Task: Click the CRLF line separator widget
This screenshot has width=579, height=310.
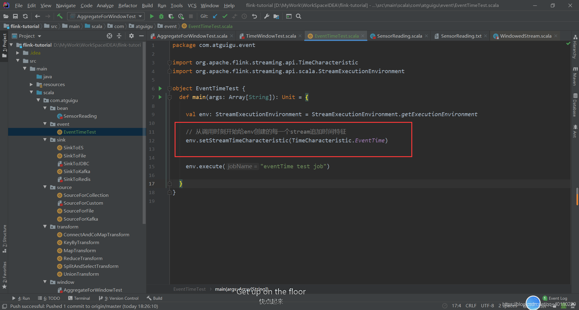Action: (x=471, y=306)
